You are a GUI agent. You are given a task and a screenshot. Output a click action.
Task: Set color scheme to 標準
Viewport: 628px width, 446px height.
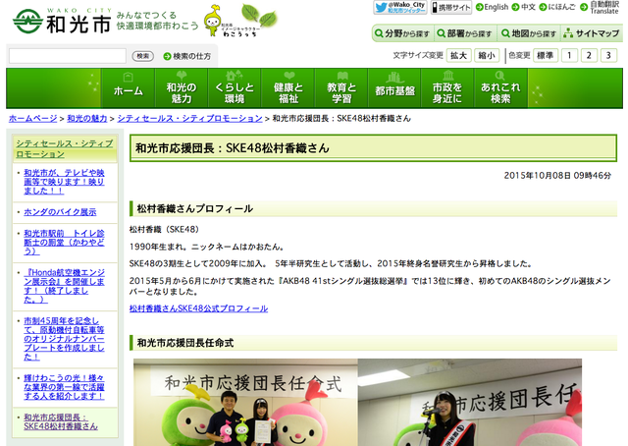click(546, 55)
